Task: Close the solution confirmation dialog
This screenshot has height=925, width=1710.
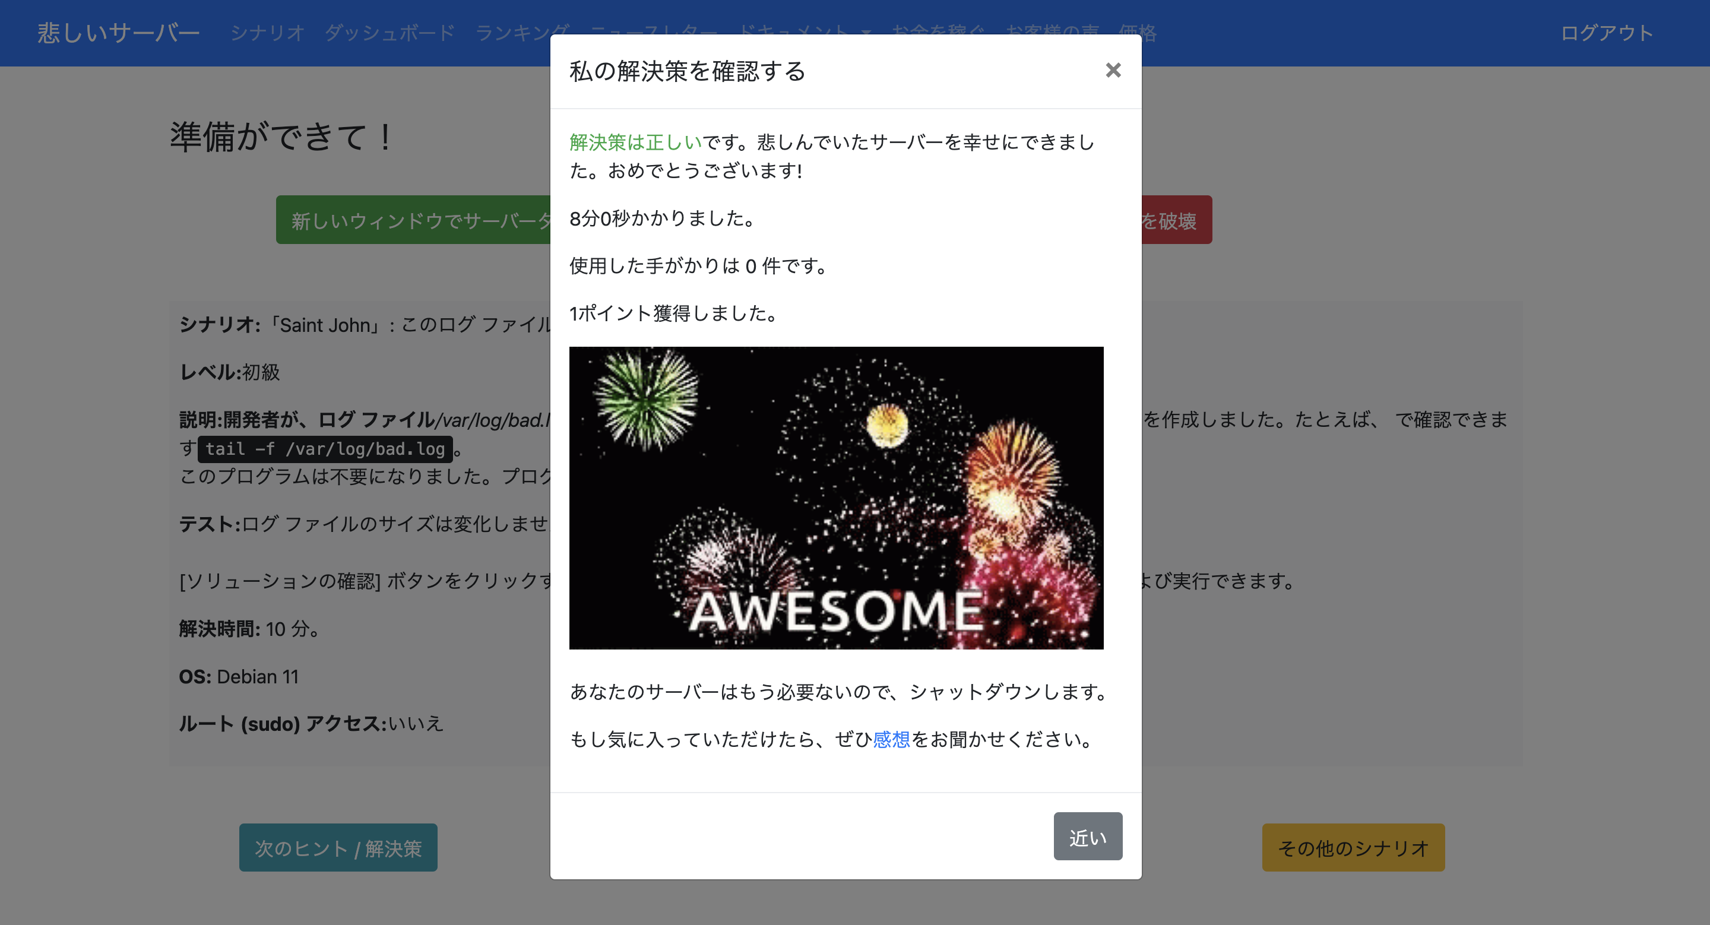Action: click(1114, 71)
